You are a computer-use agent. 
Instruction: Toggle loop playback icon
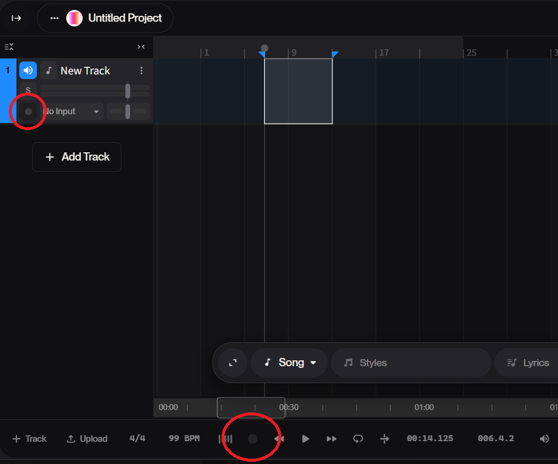coord(358,439)
